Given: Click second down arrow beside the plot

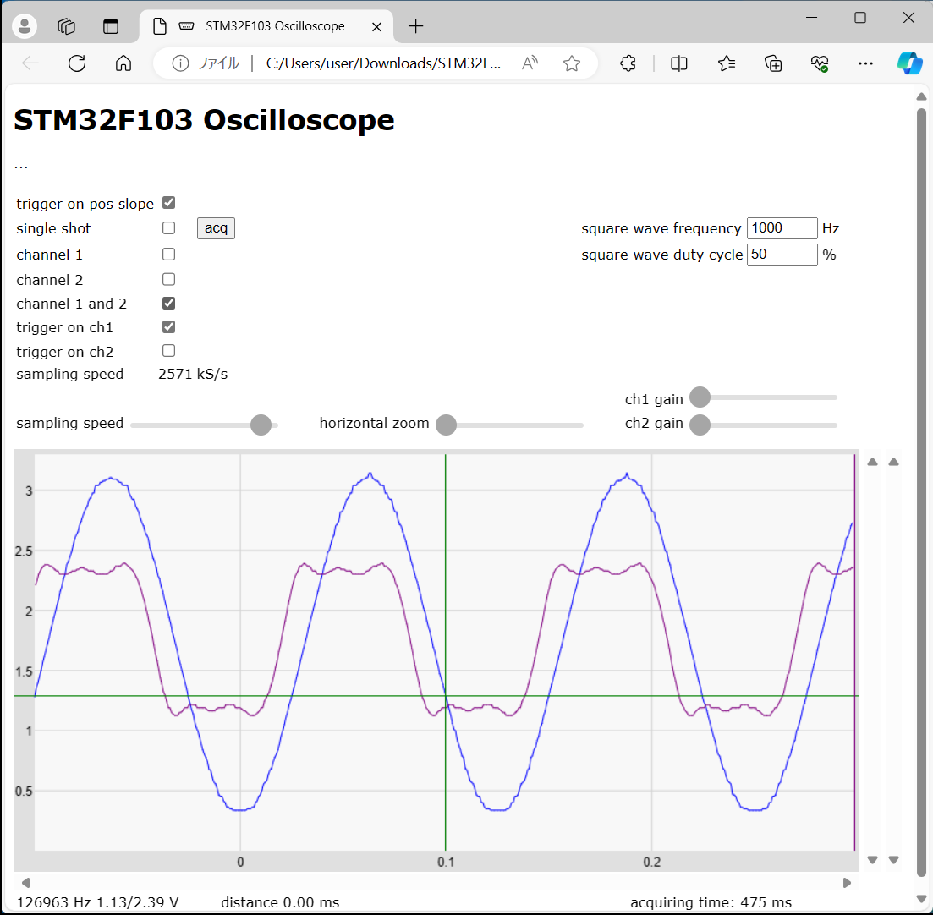Looking at the screenshot, I should point(894,860).
